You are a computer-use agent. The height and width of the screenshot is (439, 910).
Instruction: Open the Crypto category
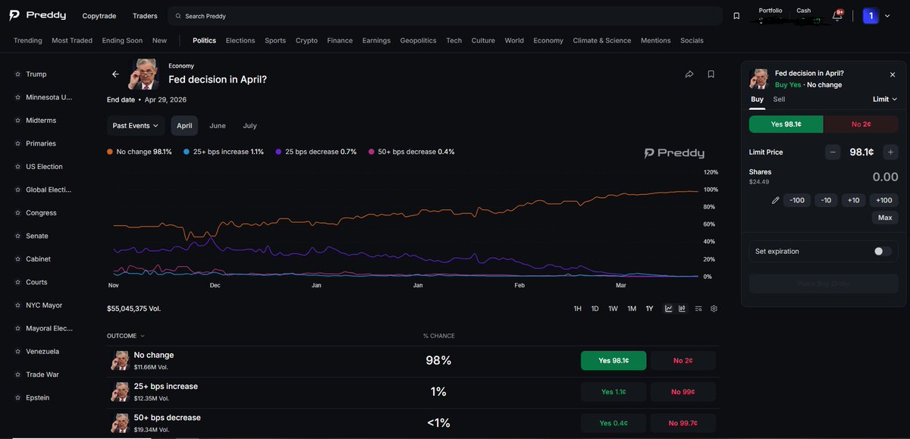point(306,40)
